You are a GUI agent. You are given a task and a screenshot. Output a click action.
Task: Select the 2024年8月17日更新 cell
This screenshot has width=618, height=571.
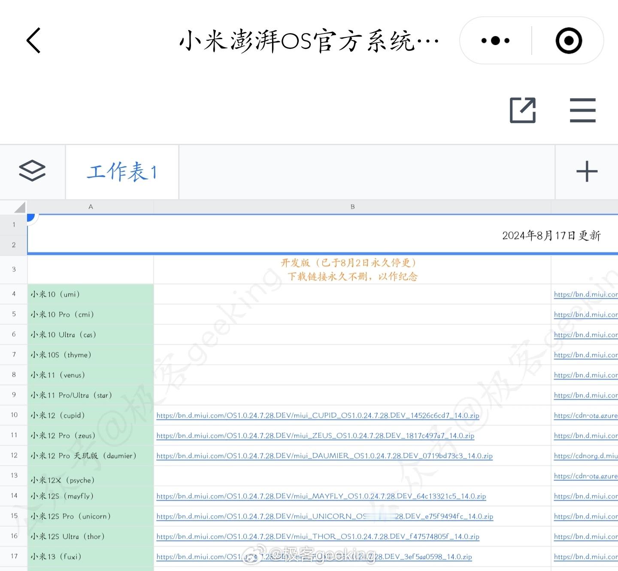323,234
